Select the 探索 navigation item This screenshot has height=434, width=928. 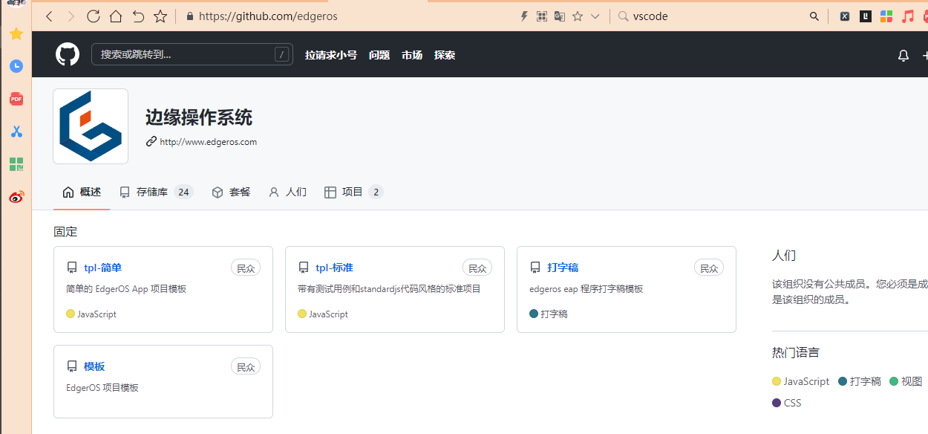[x=445, y=54]
